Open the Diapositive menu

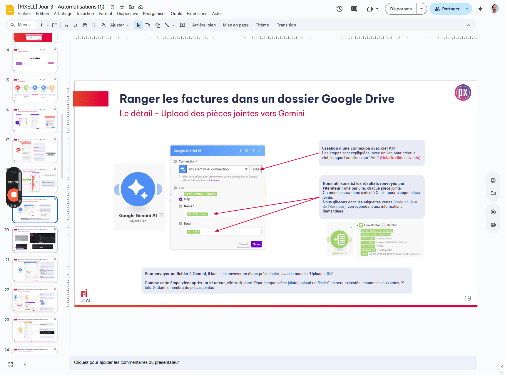(128, 14)
